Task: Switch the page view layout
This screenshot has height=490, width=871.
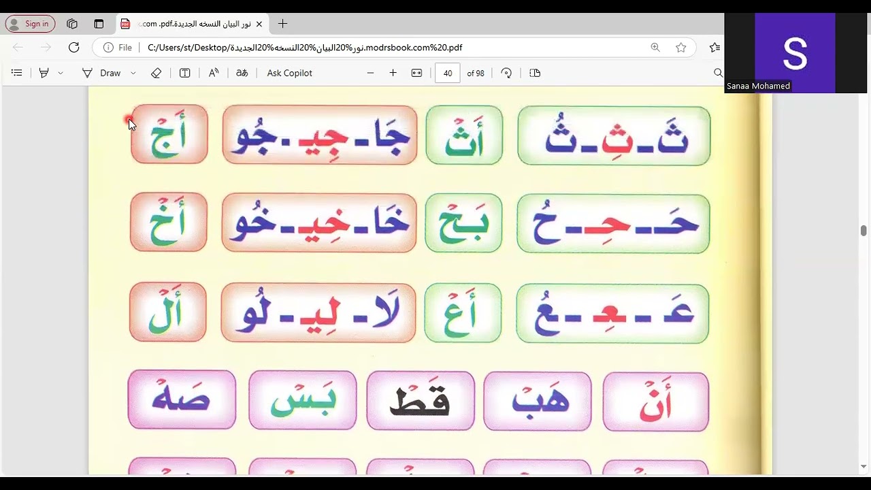Action: tap(535, 73)
